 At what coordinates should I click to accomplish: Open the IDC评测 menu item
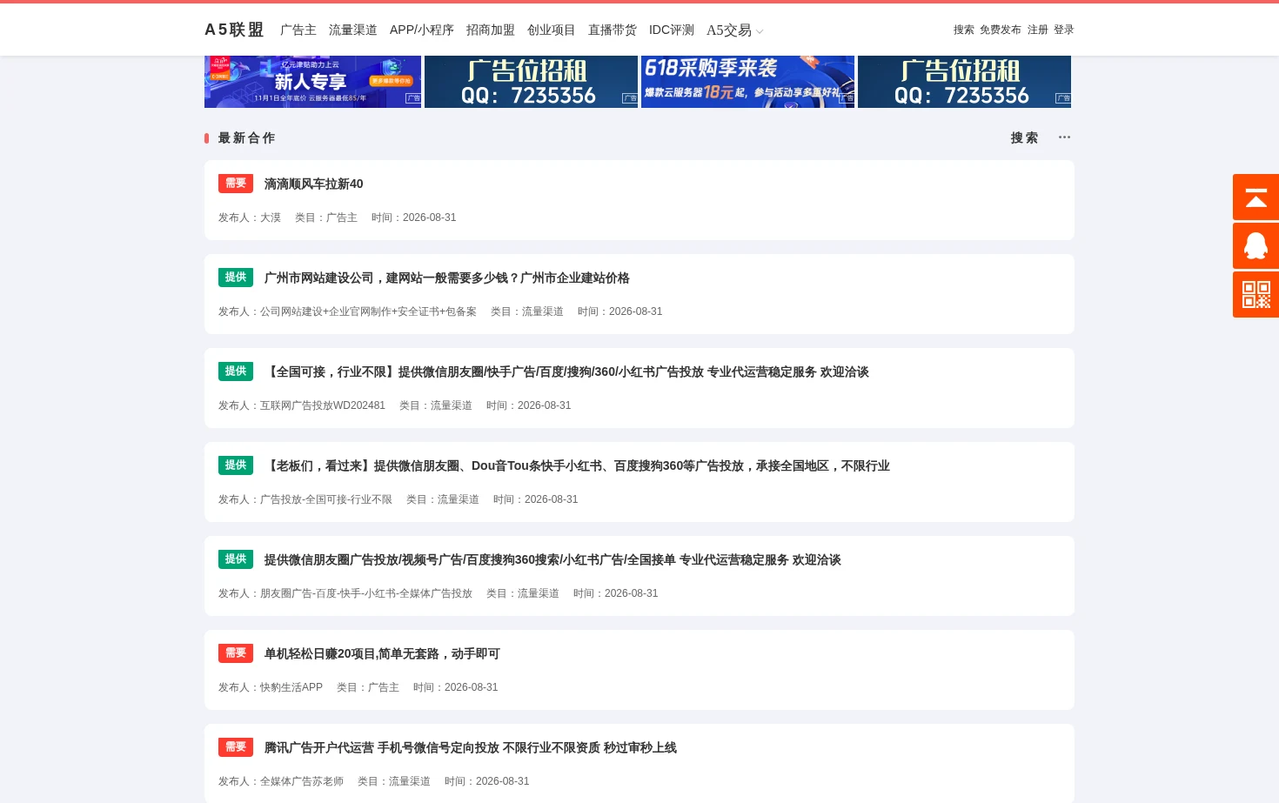[x=672, y=30]
